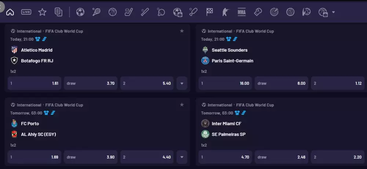This screenshot has width=367, height=169.
Task: Open the Home icon in top bar
Action: pyautogui.click(x=10, y=12)
